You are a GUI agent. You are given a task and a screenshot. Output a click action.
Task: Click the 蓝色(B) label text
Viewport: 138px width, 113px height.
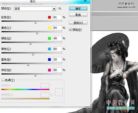pyautogui.click(x=6, y=60)
